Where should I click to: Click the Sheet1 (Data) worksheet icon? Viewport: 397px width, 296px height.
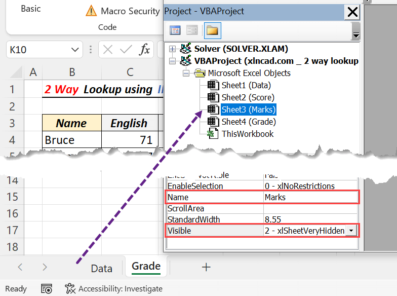(213, 85)
